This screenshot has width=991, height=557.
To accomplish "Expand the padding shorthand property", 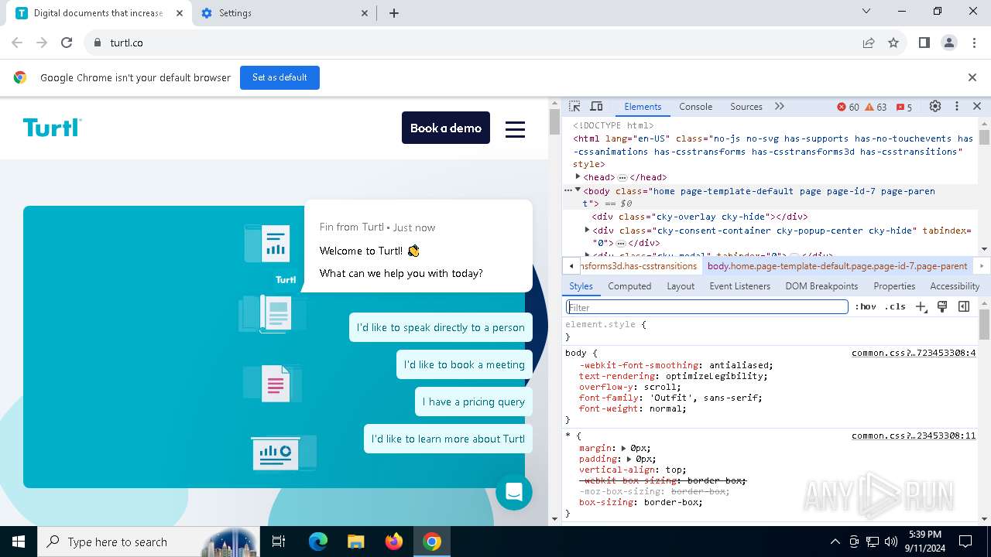I will coord(629,459).
